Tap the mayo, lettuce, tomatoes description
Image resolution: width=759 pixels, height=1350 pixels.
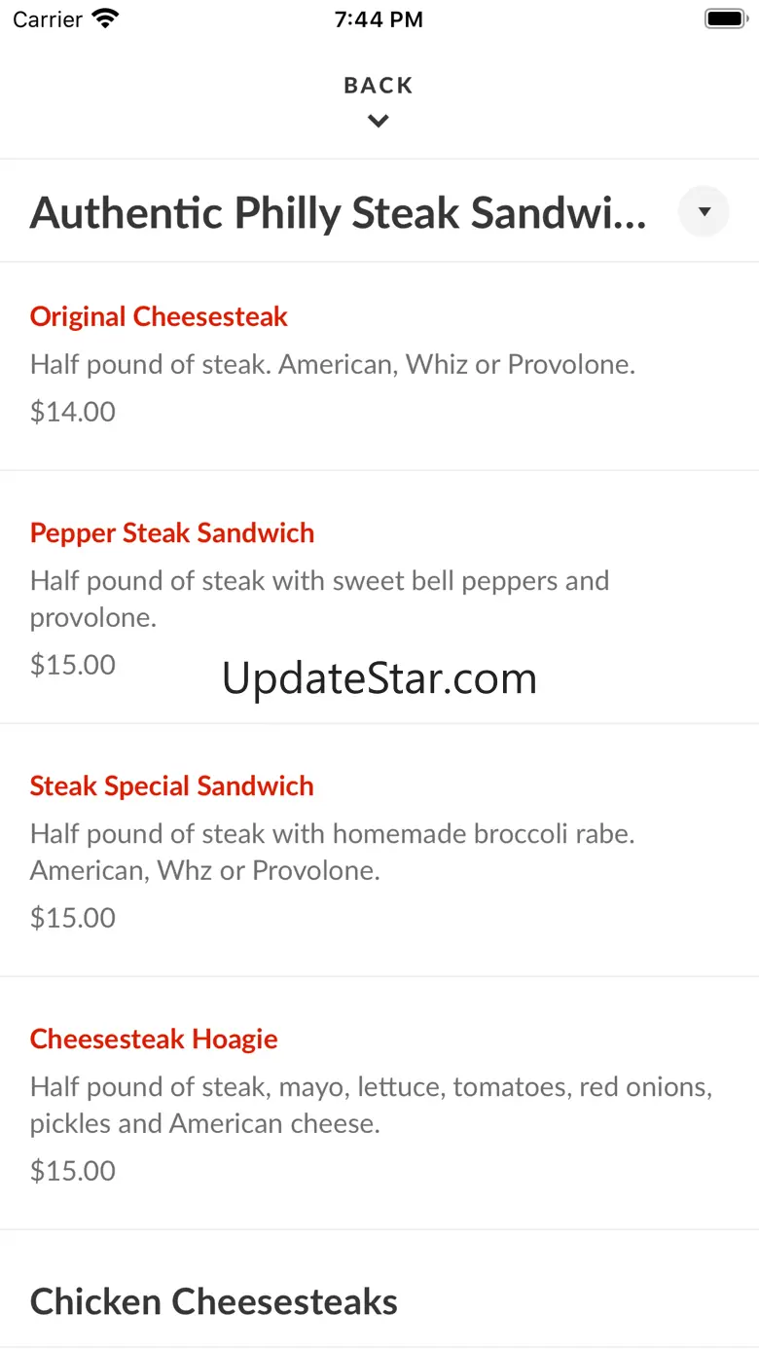click(371, 1105)
